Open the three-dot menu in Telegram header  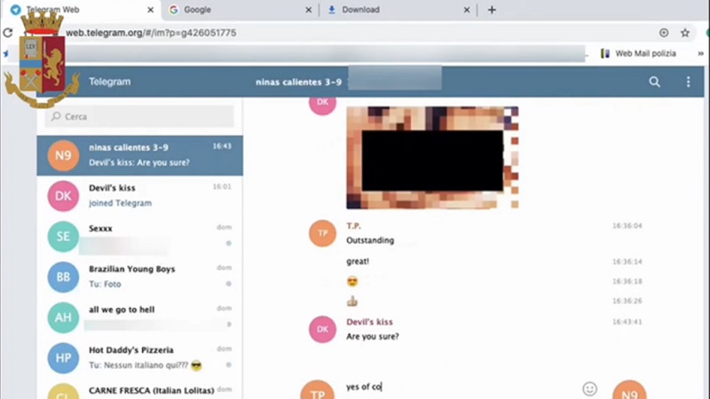click(689, 82)
